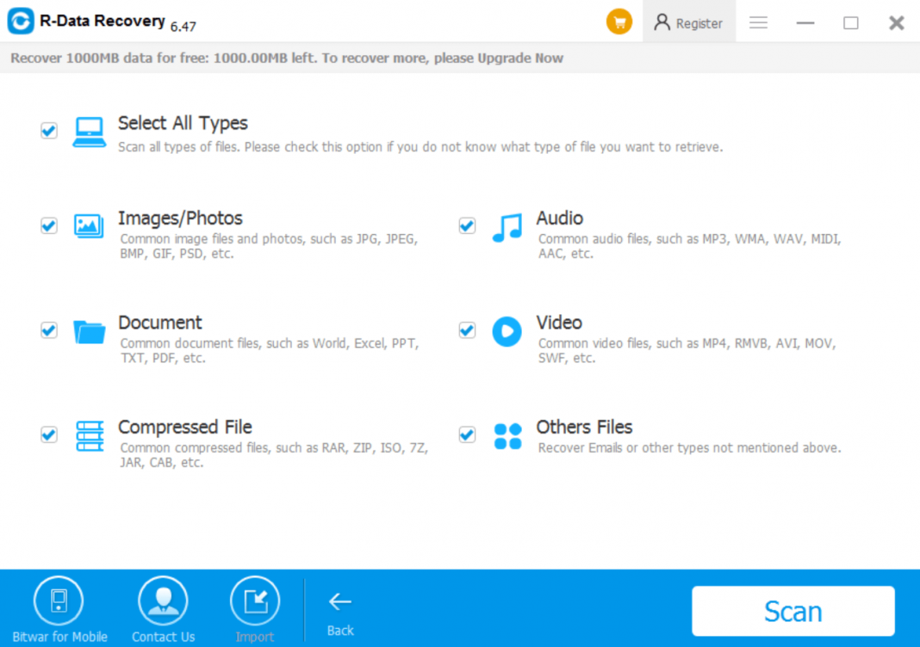This screenshot has width=920, height=647.
Task: Toggle the Video checkbox off
Action: (x=466, y=330)
